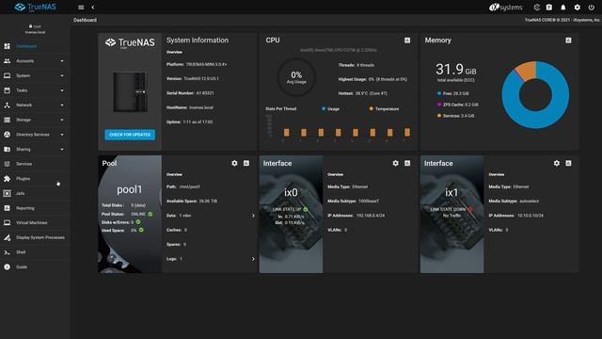Open Memory reports chart icon
Viewport: 602px width, 339px height.
(x=568, y=40)
